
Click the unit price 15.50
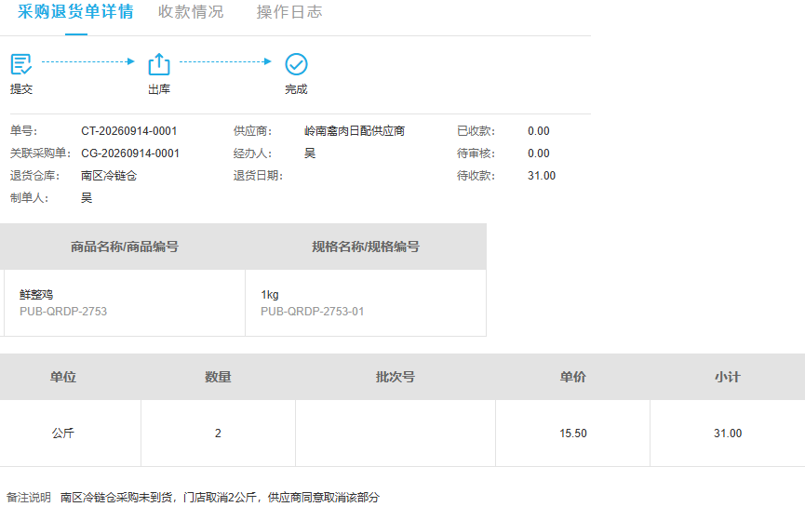573,434
